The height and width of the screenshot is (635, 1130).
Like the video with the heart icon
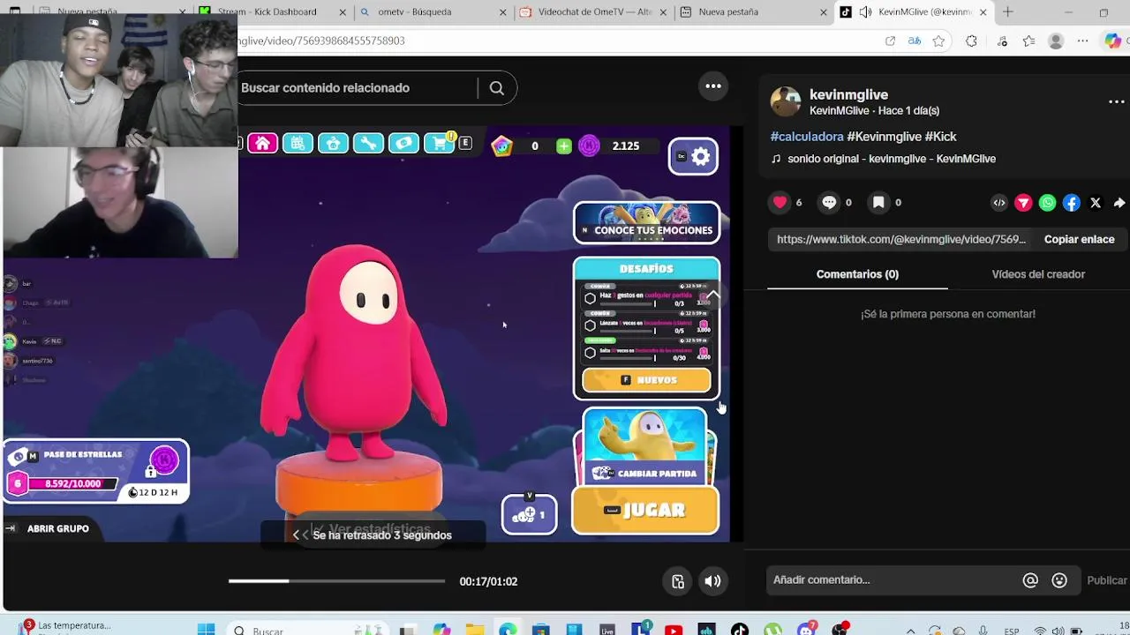click(780, 203)
